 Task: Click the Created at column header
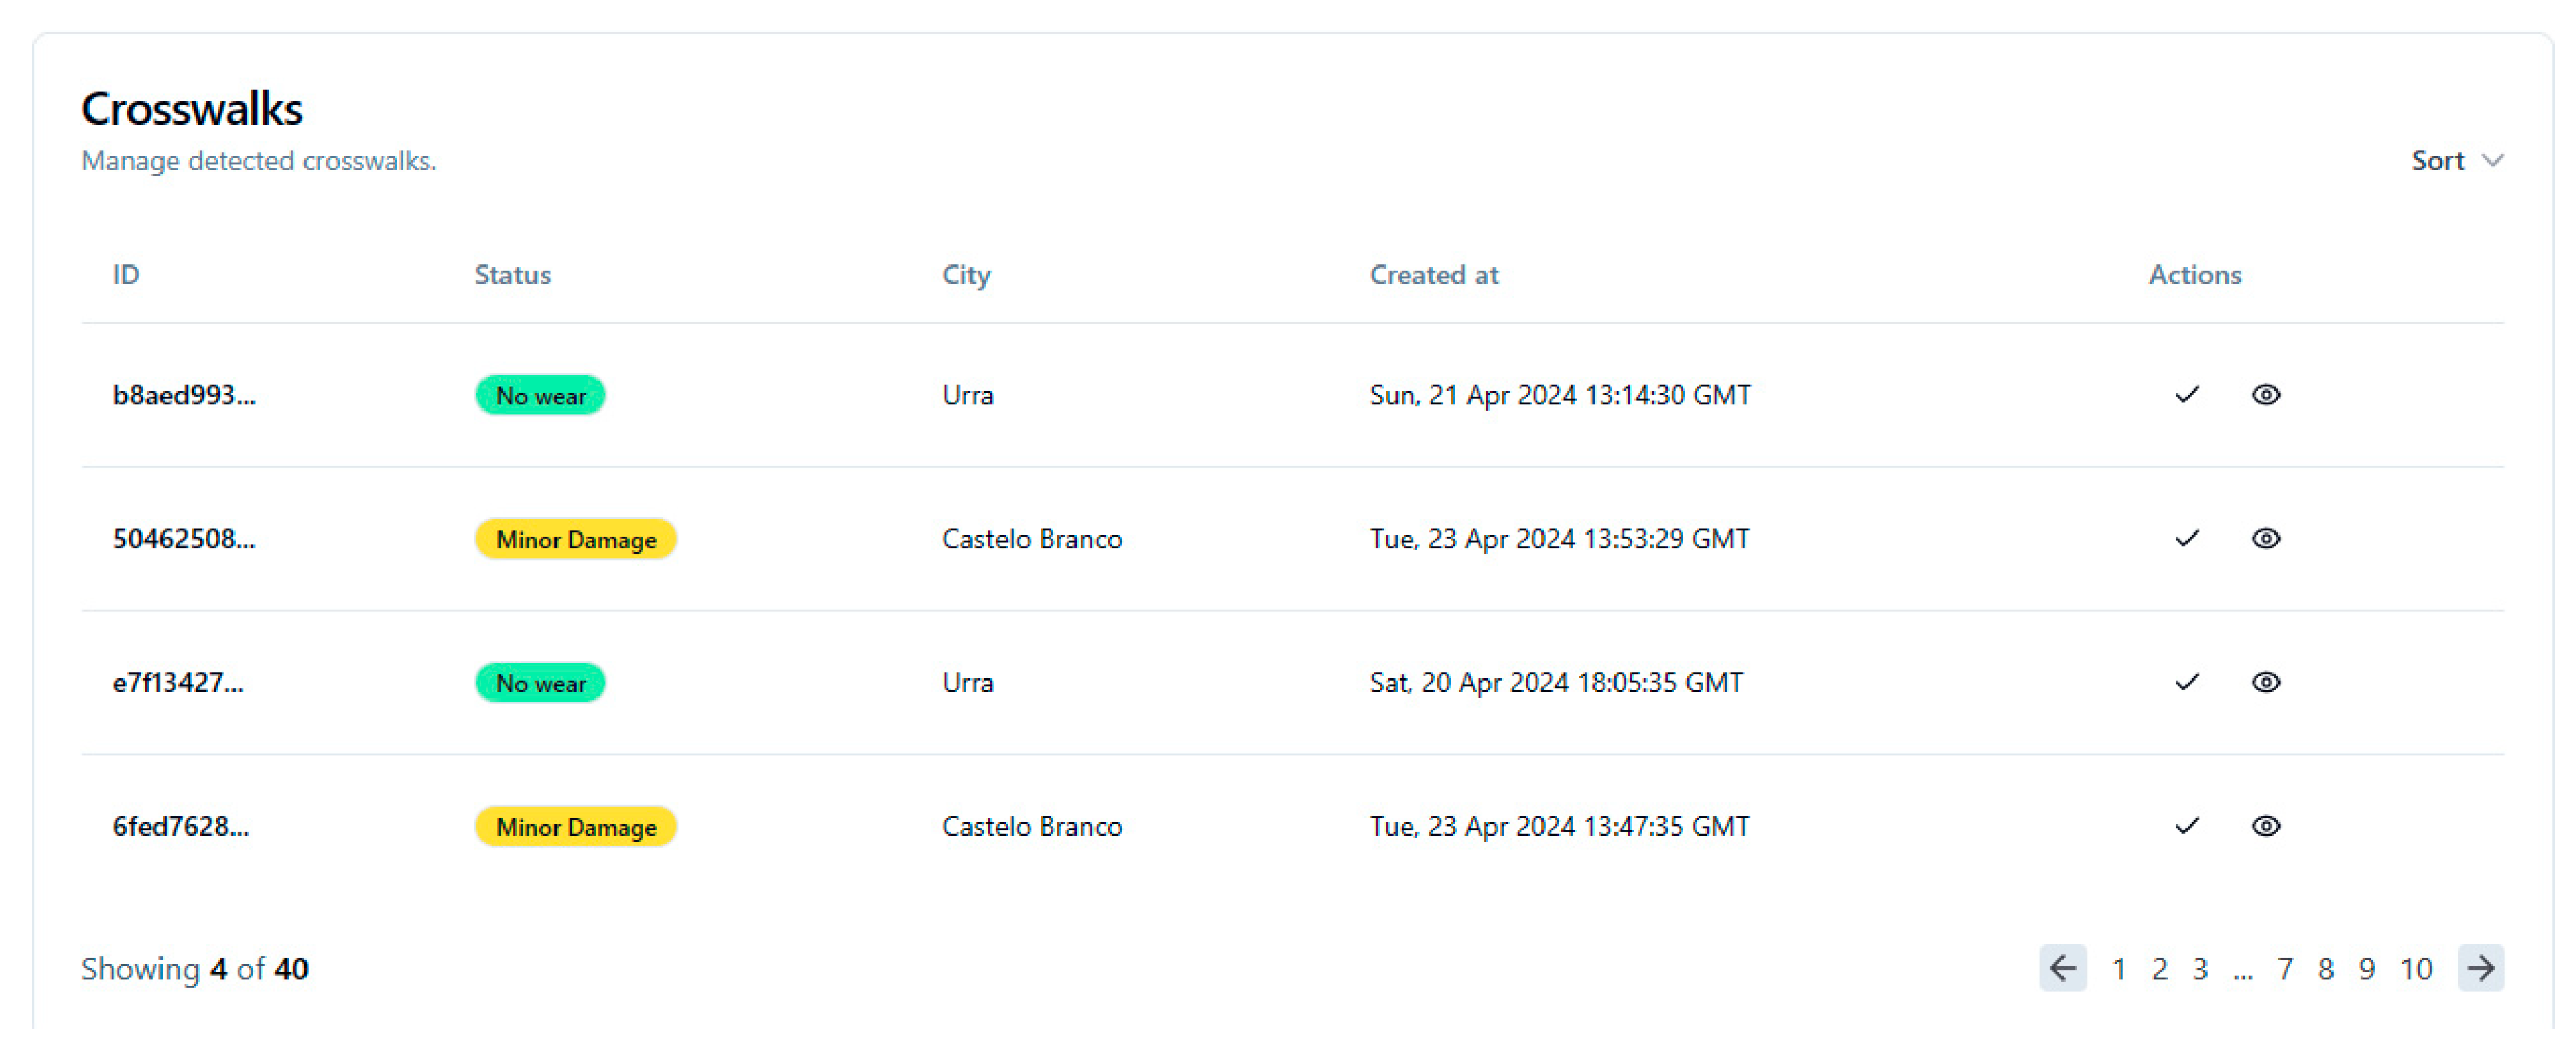(1433, 275)
